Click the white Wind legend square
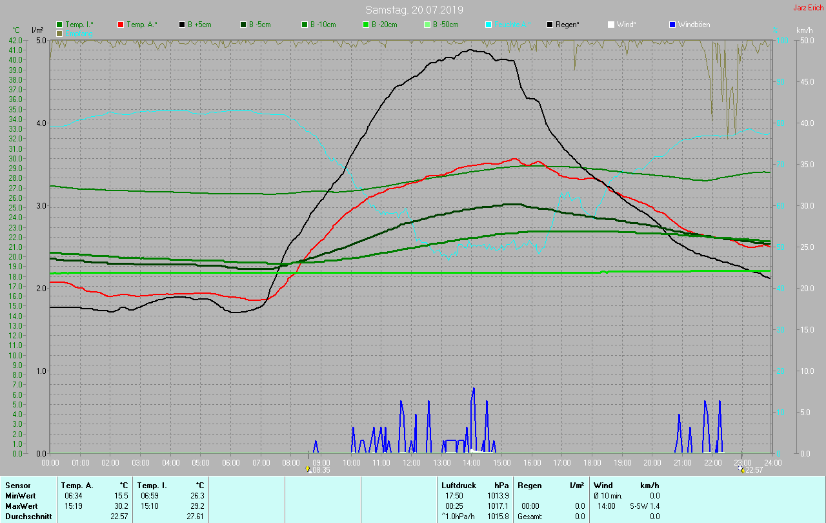 click(611, 25)
